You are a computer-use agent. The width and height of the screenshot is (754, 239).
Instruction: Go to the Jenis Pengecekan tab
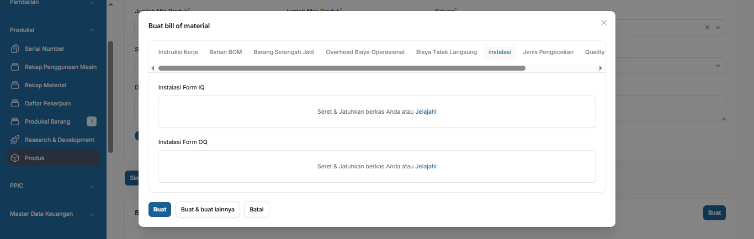click(x=548, y=52)
